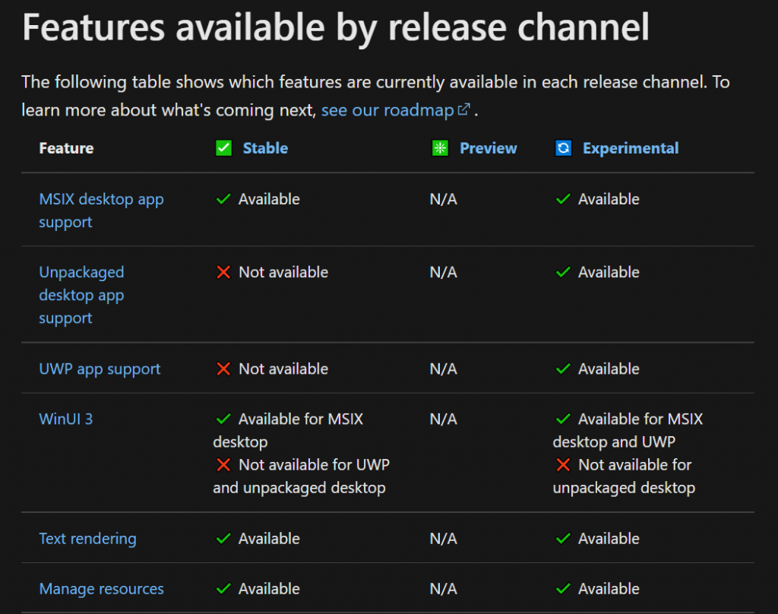Click the green checkmark Stable channel icon

coord(223,148)
